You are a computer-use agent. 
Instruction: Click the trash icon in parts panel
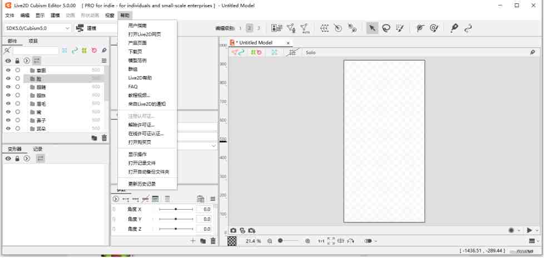tap(104, 138)
